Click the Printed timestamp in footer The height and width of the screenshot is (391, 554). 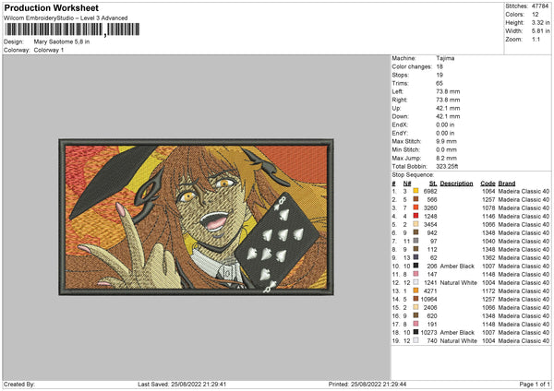pyautogui.click(x=367, y=384)
